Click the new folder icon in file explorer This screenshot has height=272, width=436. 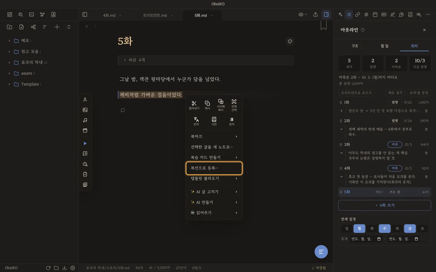(10, 27)
